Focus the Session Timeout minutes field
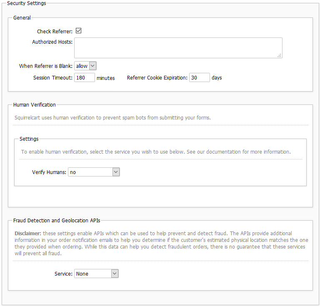 pos(85,77)
